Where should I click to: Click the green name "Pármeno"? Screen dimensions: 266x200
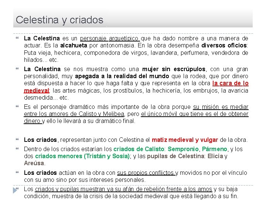click(x=214, y=149)
